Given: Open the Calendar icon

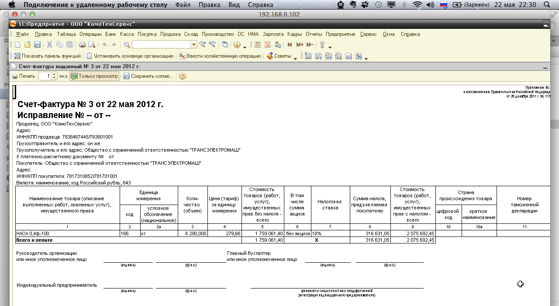Looking at the screenshot, I should click(267, 45).
